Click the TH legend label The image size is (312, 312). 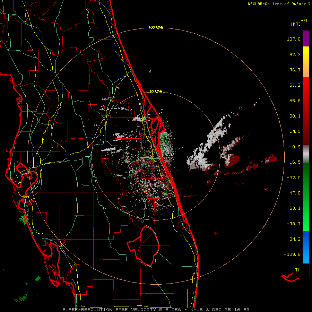(x=298, y=270)
